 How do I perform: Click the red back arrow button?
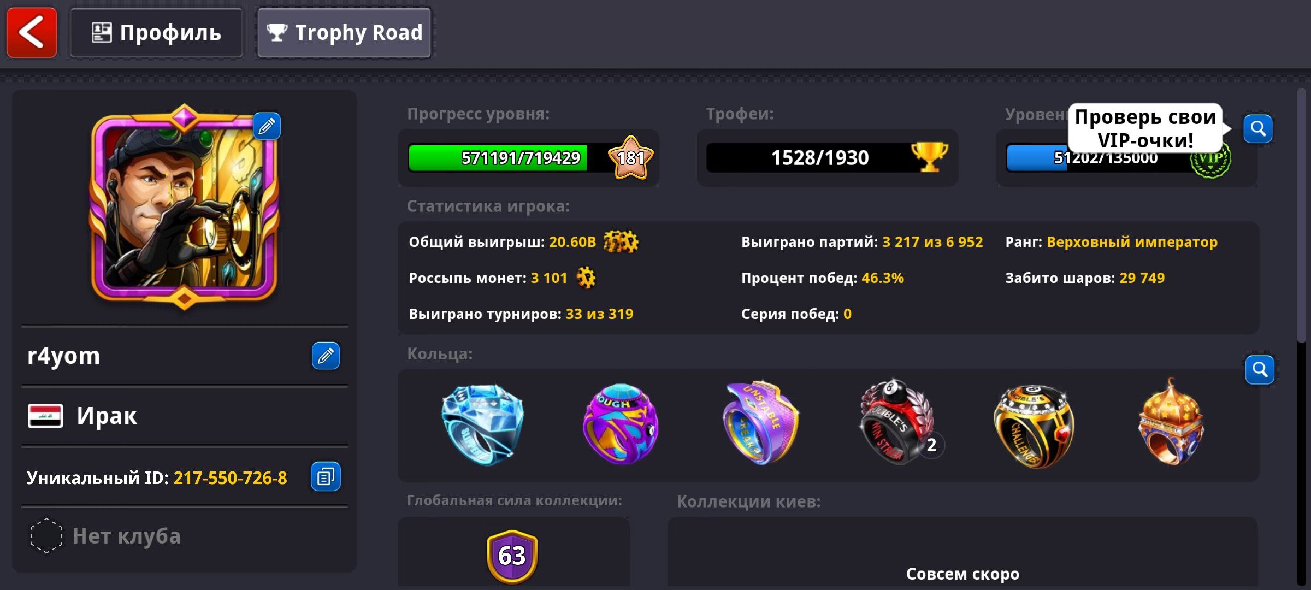[32, 33]
